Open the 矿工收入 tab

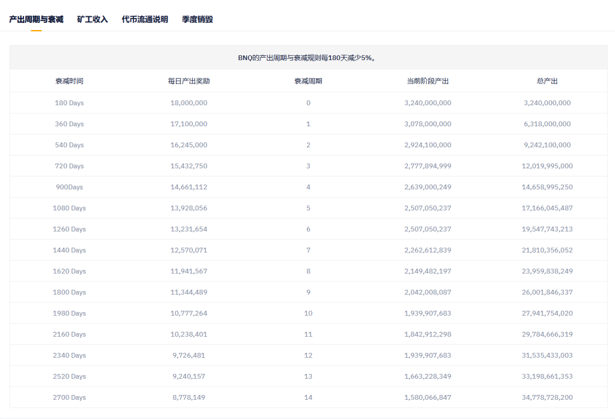point(92,19)
